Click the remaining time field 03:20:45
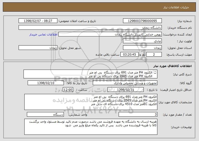The image size is (199, 141). pos(129,55)
